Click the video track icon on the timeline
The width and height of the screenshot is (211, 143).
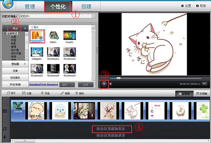[5, 111]
